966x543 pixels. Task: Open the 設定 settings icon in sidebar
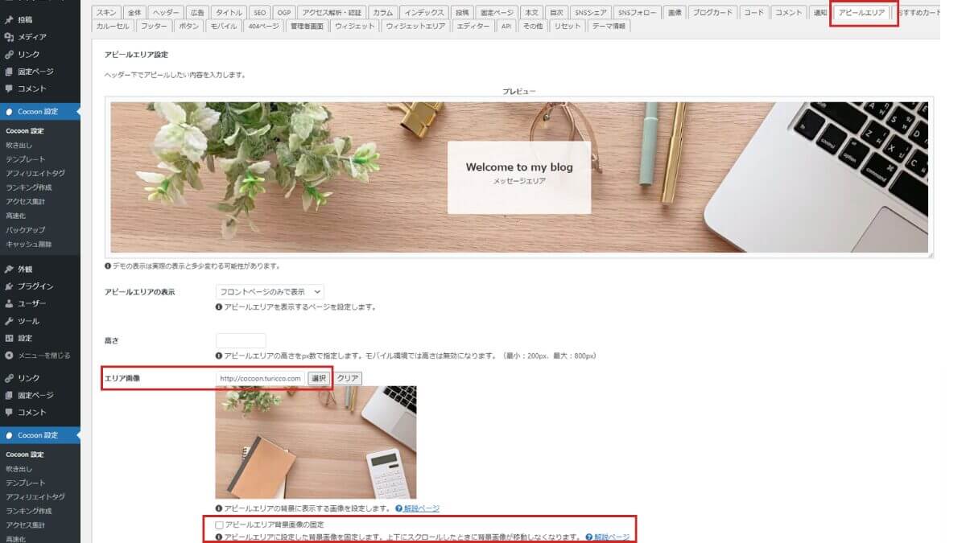pyautogui.click(x=10, y=338)
